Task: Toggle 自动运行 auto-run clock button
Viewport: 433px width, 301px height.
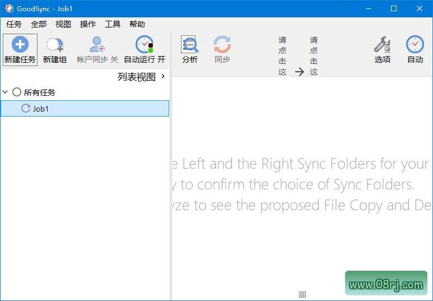Action: coord(145,50)
